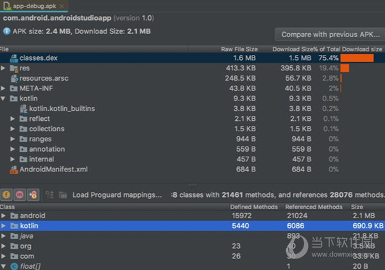Click the org package folder icon
Image resolution: width=385 pixels, height=270 pixels.
pos(14,246)
